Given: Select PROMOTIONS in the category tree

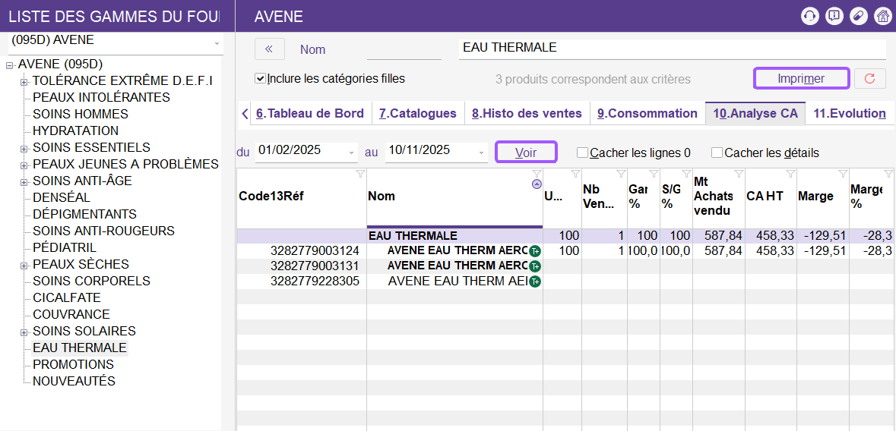Looking at the screenshot, I should pos(73,364).
